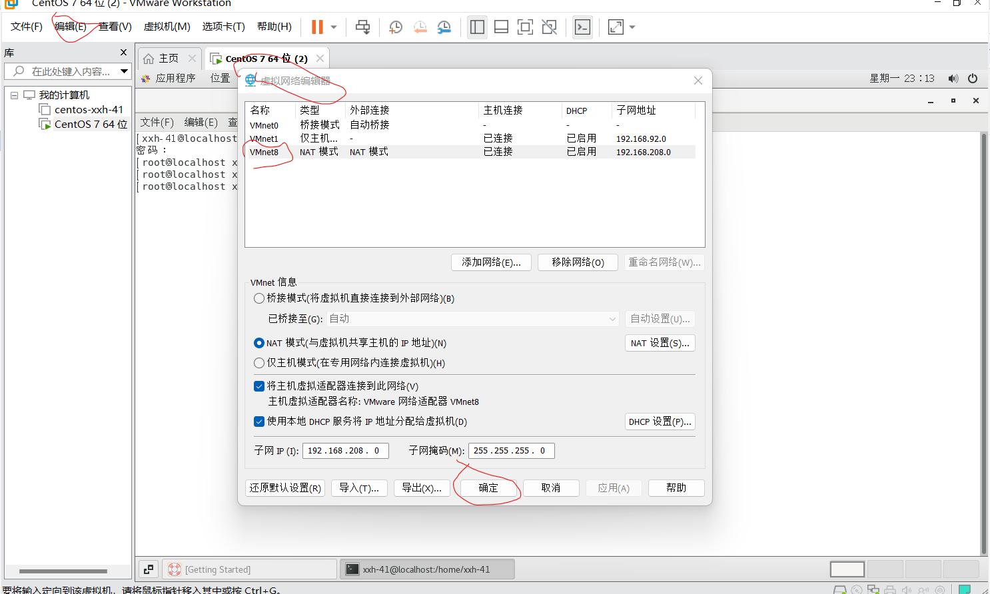Open the guest desktop power menu icon
This screenshot has width=990, height=594.
coord(973,79)
